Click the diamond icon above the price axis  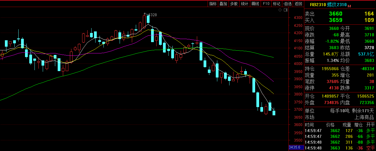[280, 10]
